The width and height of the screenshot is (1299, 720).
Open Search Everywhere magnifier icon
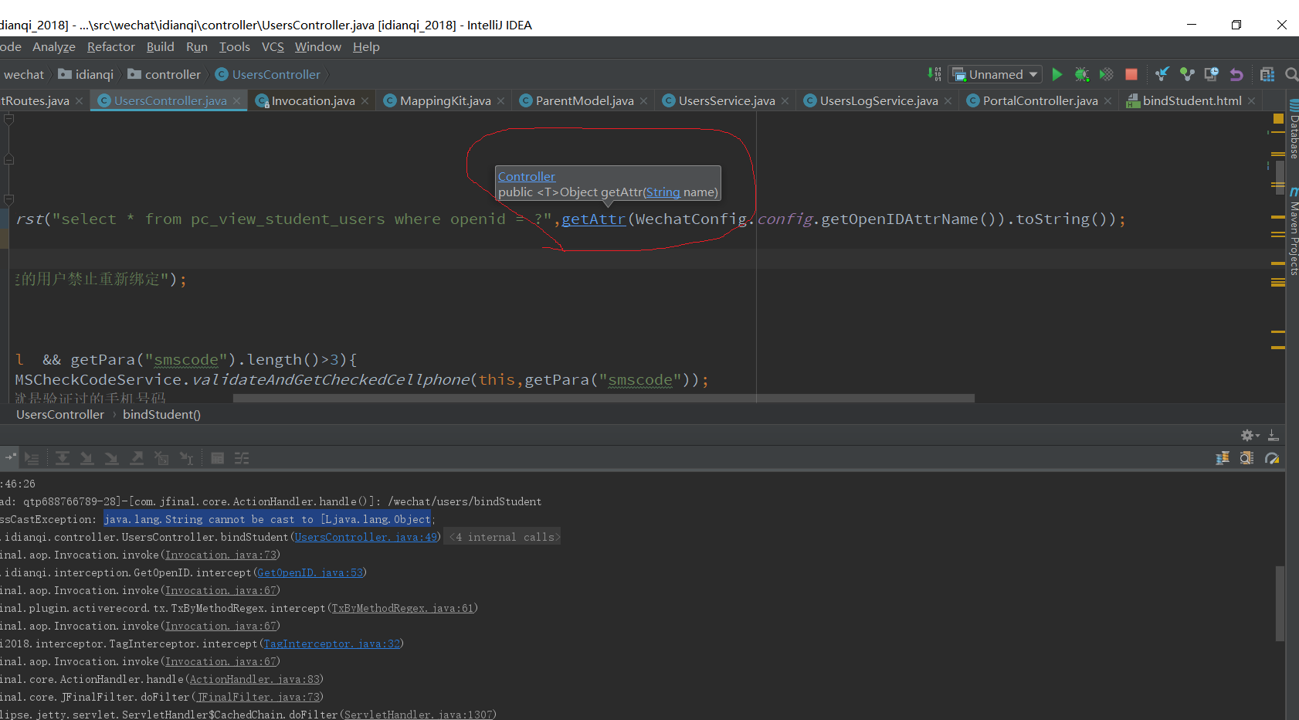(x=1291, y=74)
